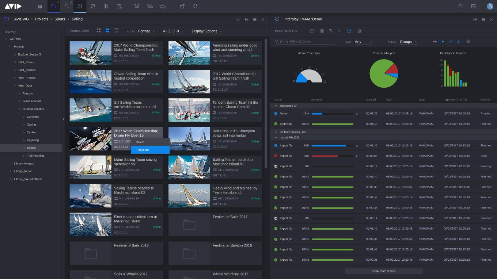Image resolution: width=497 pixels, height=279 pixels.
Task: Switch to large grid tile view
Action: point(99,31)
